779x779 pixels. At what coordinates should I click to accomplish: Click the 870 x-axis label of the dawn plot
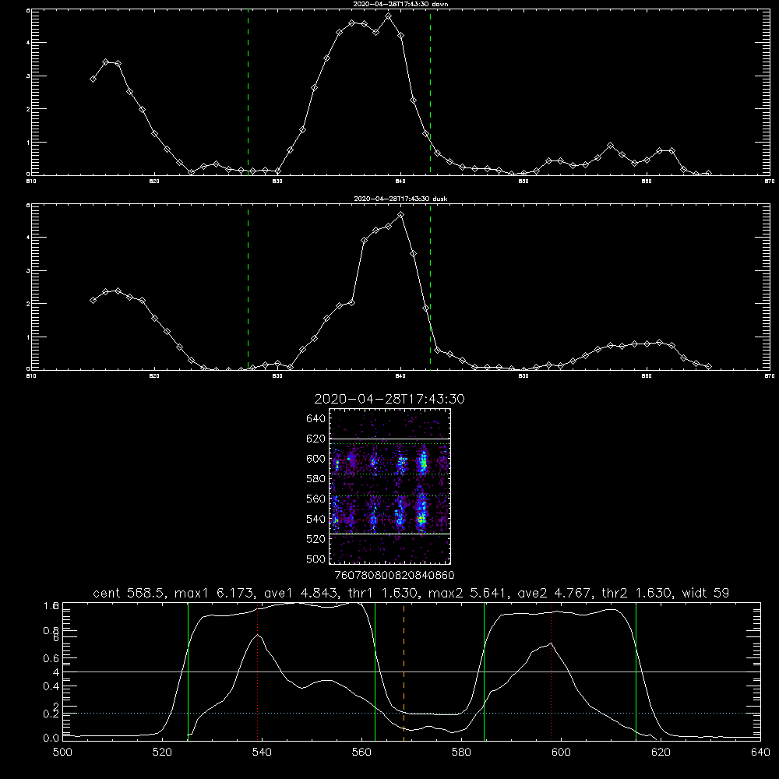(770, 182)
